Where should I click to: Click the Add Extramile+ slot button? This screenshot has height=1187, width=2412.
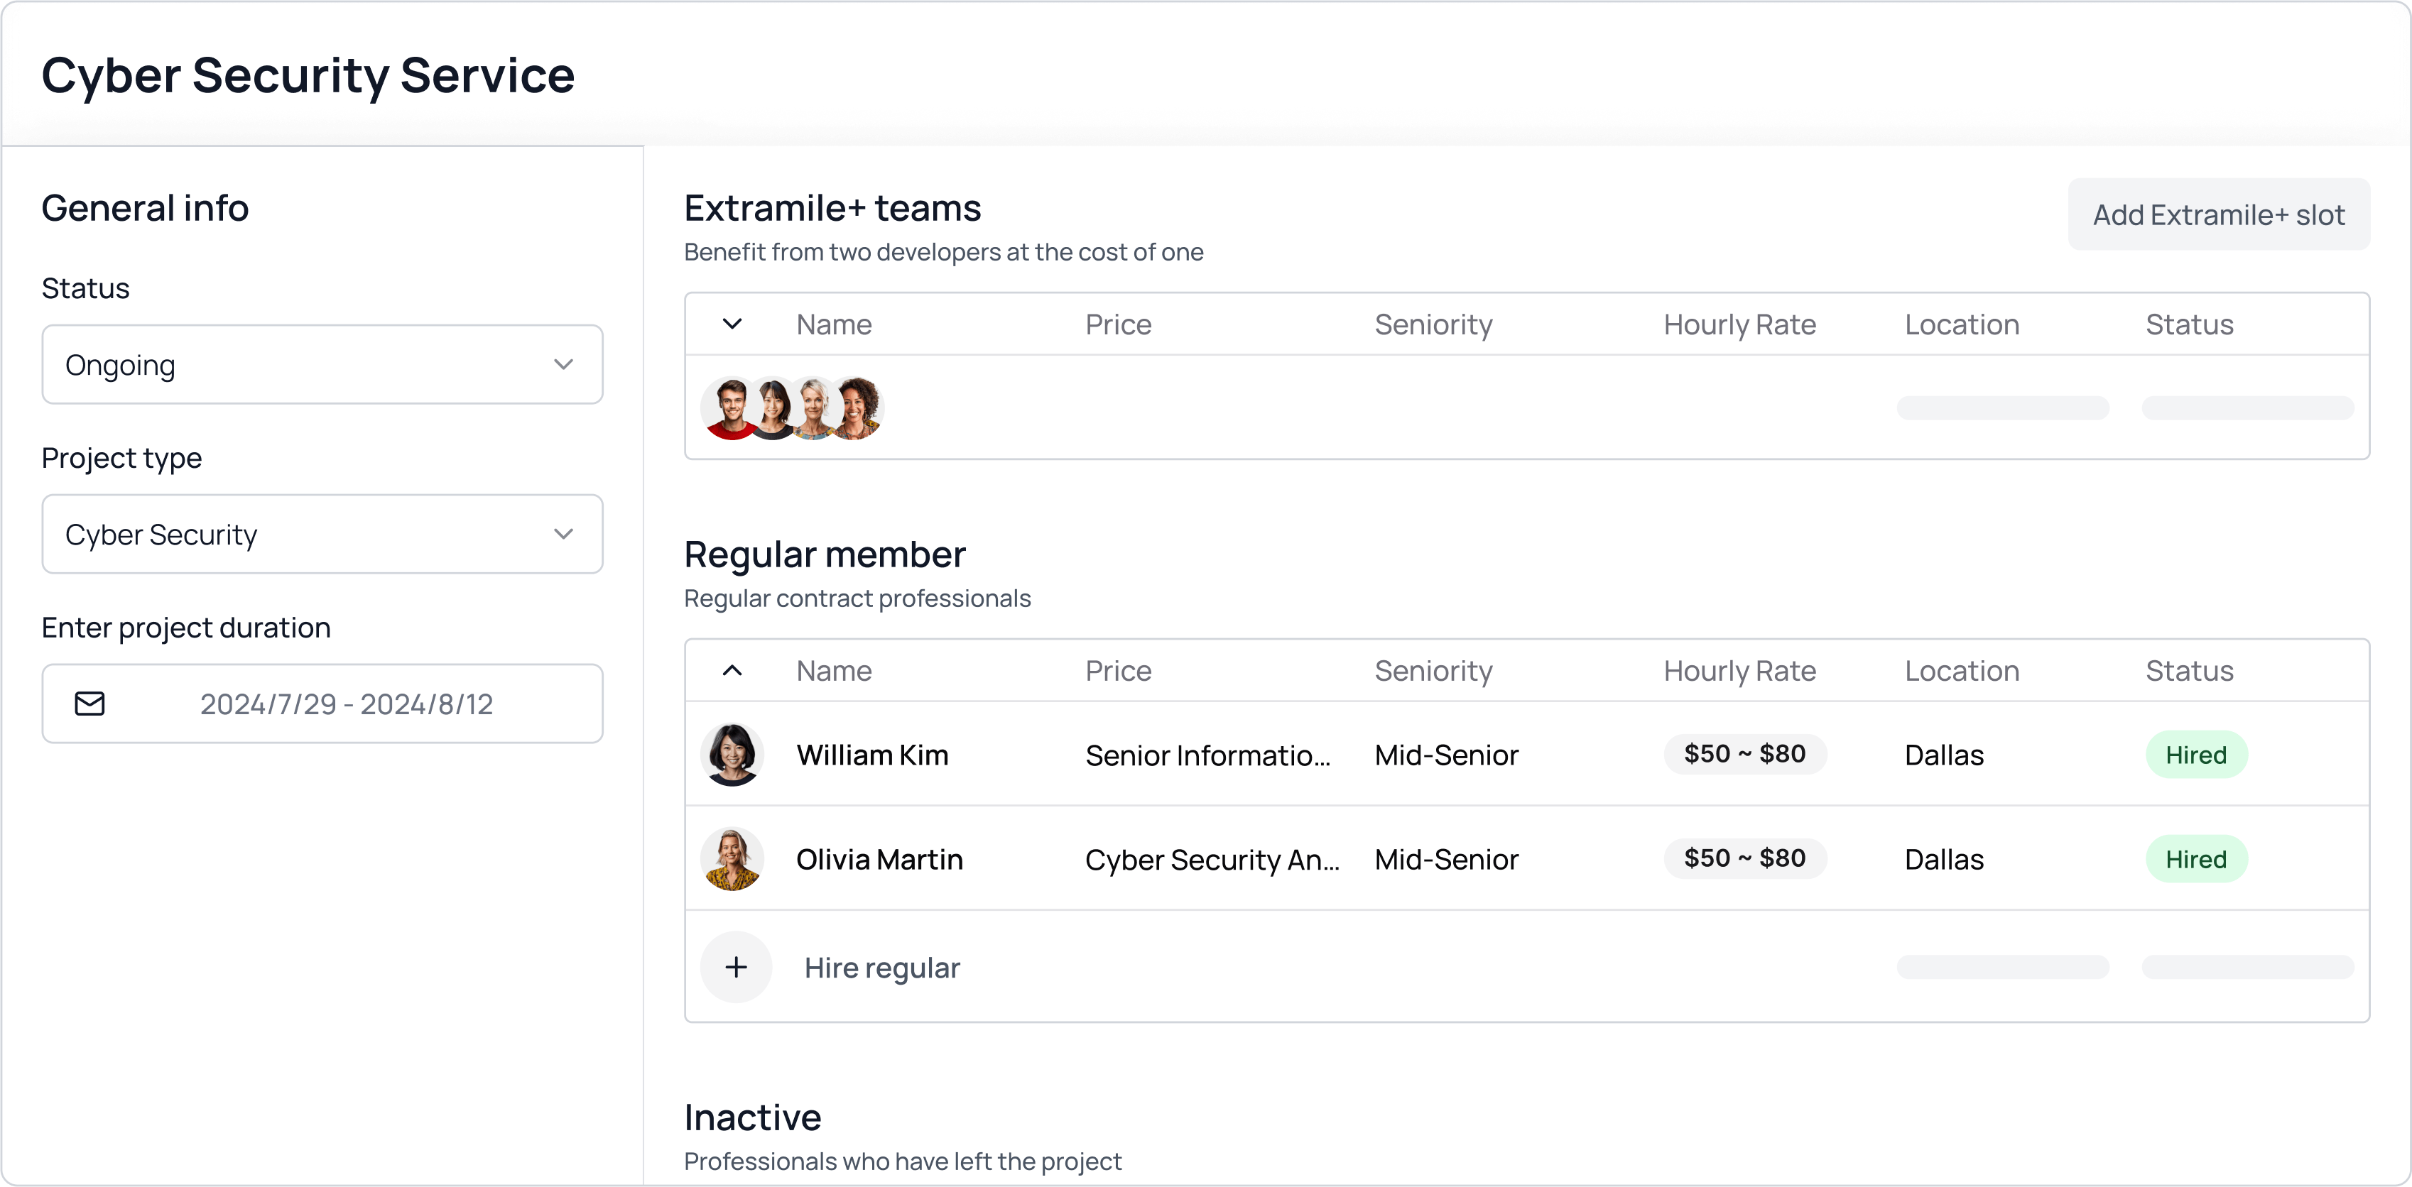(x=2218, y=214)
